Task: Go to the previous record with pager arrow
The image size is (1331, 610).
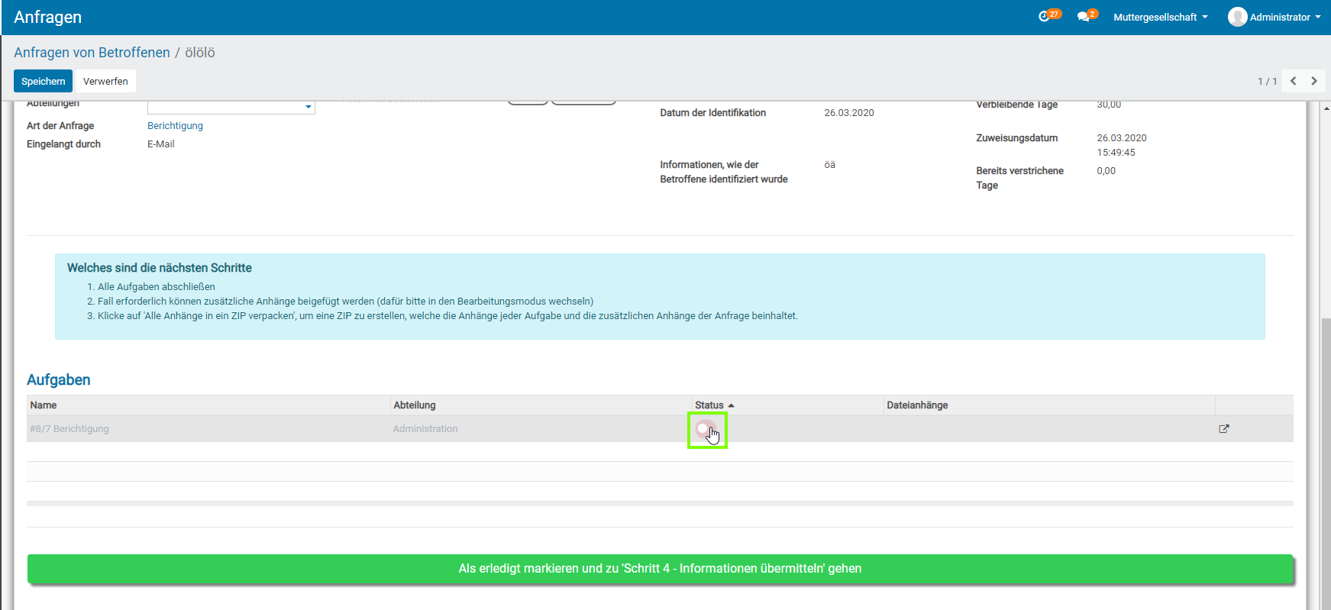Action: tap(1294, 81)
